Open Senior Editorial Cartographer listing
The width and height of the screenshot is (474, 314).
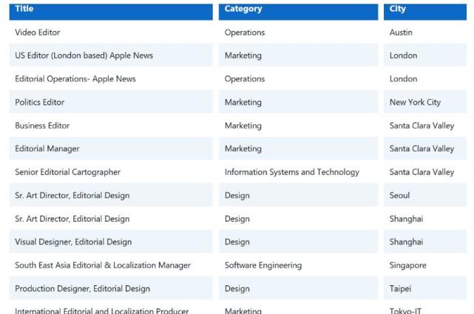click(x=67, y=172)
